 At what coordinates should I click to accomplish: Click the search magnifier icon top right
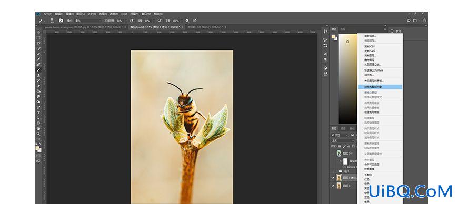click(x=409, y=21)
